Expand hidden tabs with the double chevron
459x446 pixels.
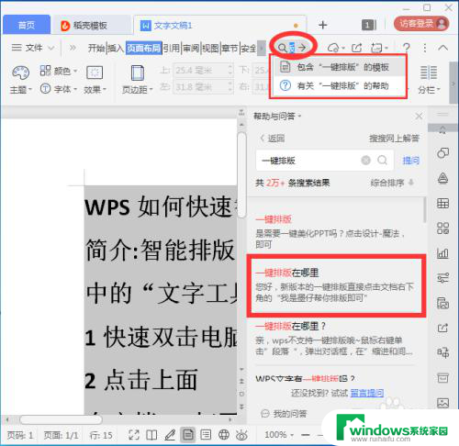(73, 48)
